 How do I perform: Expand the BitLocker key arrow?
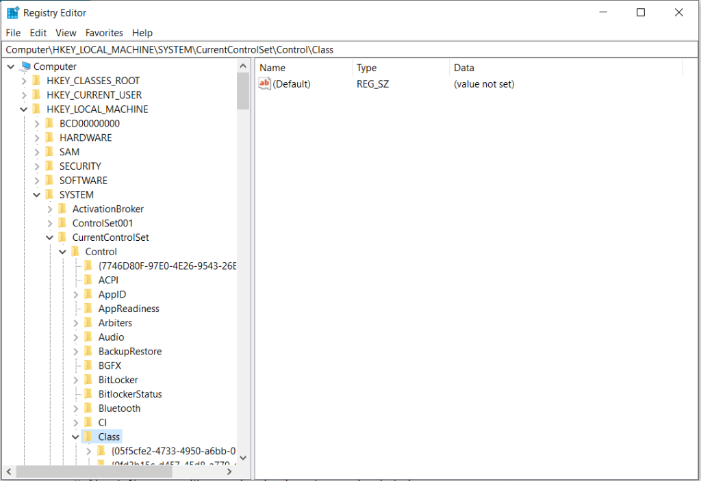[75, 380]
